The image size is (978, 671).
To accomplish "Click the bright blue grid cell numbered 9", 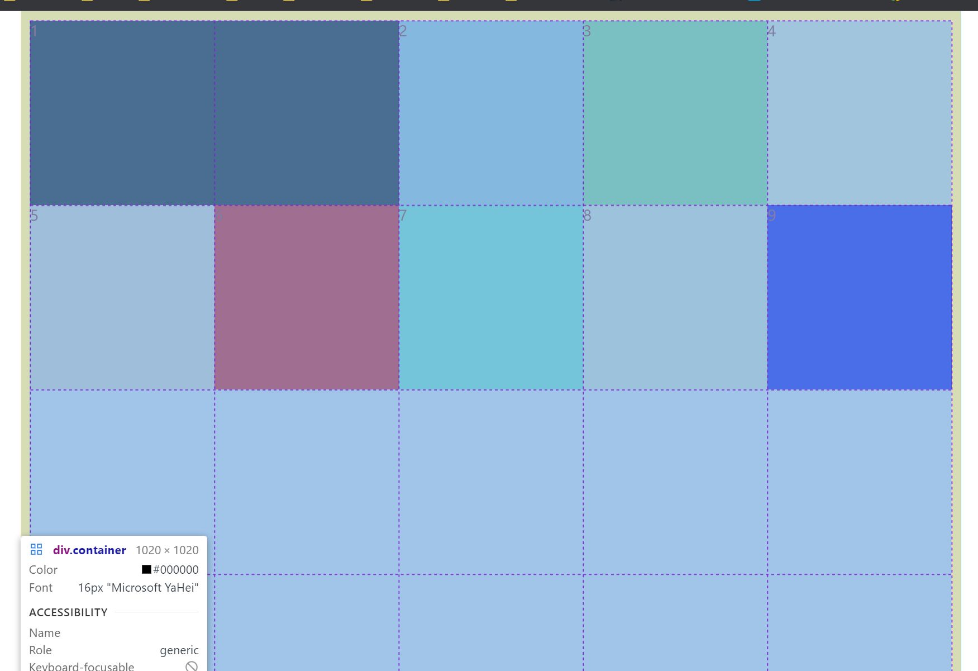I will point(860,298).
